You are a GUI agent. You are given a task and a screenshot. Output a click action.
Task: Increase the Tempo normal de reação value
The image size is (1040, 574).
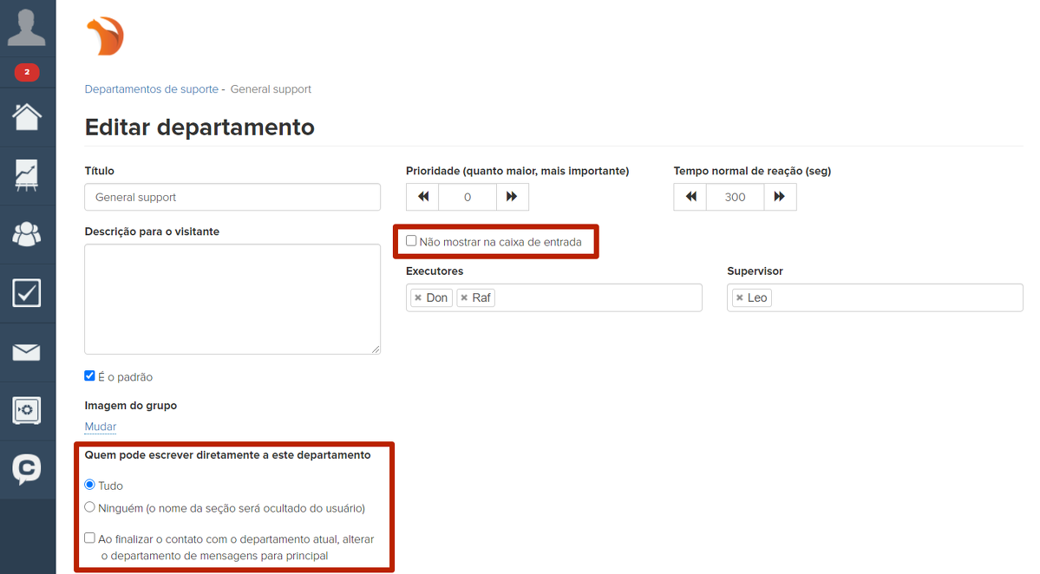(780, 197)
